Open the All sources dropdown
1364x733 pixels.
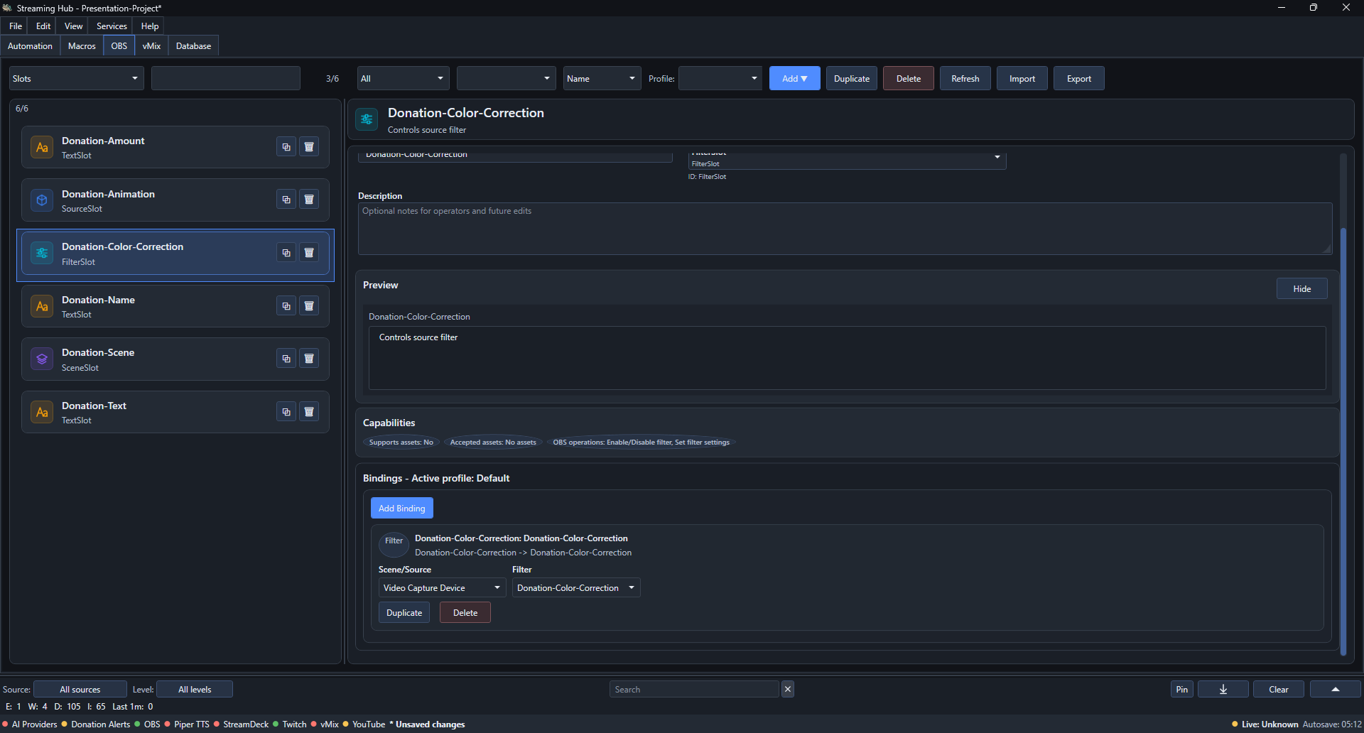point(80,689)
